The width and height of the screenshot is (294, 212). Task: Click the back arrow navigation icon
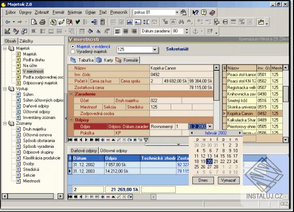coord(8,22)
